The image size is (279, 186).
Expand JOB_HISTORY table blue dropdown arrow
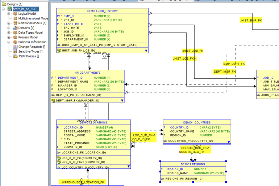(146, 51)
